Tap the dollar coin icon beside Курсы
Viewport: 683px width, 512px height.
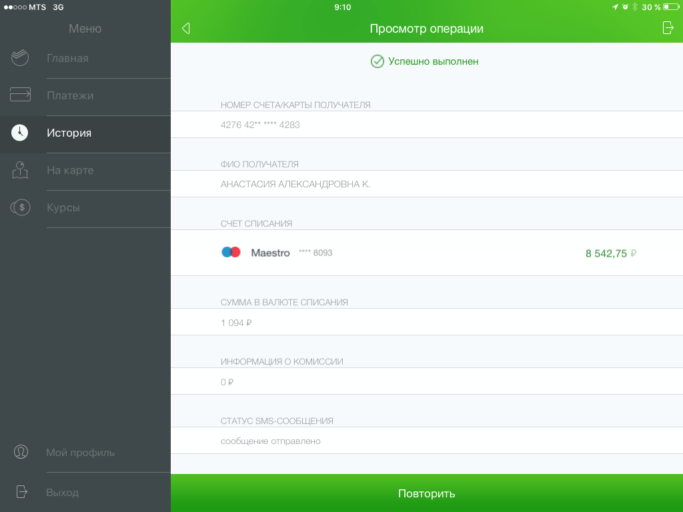click(21, 207)
